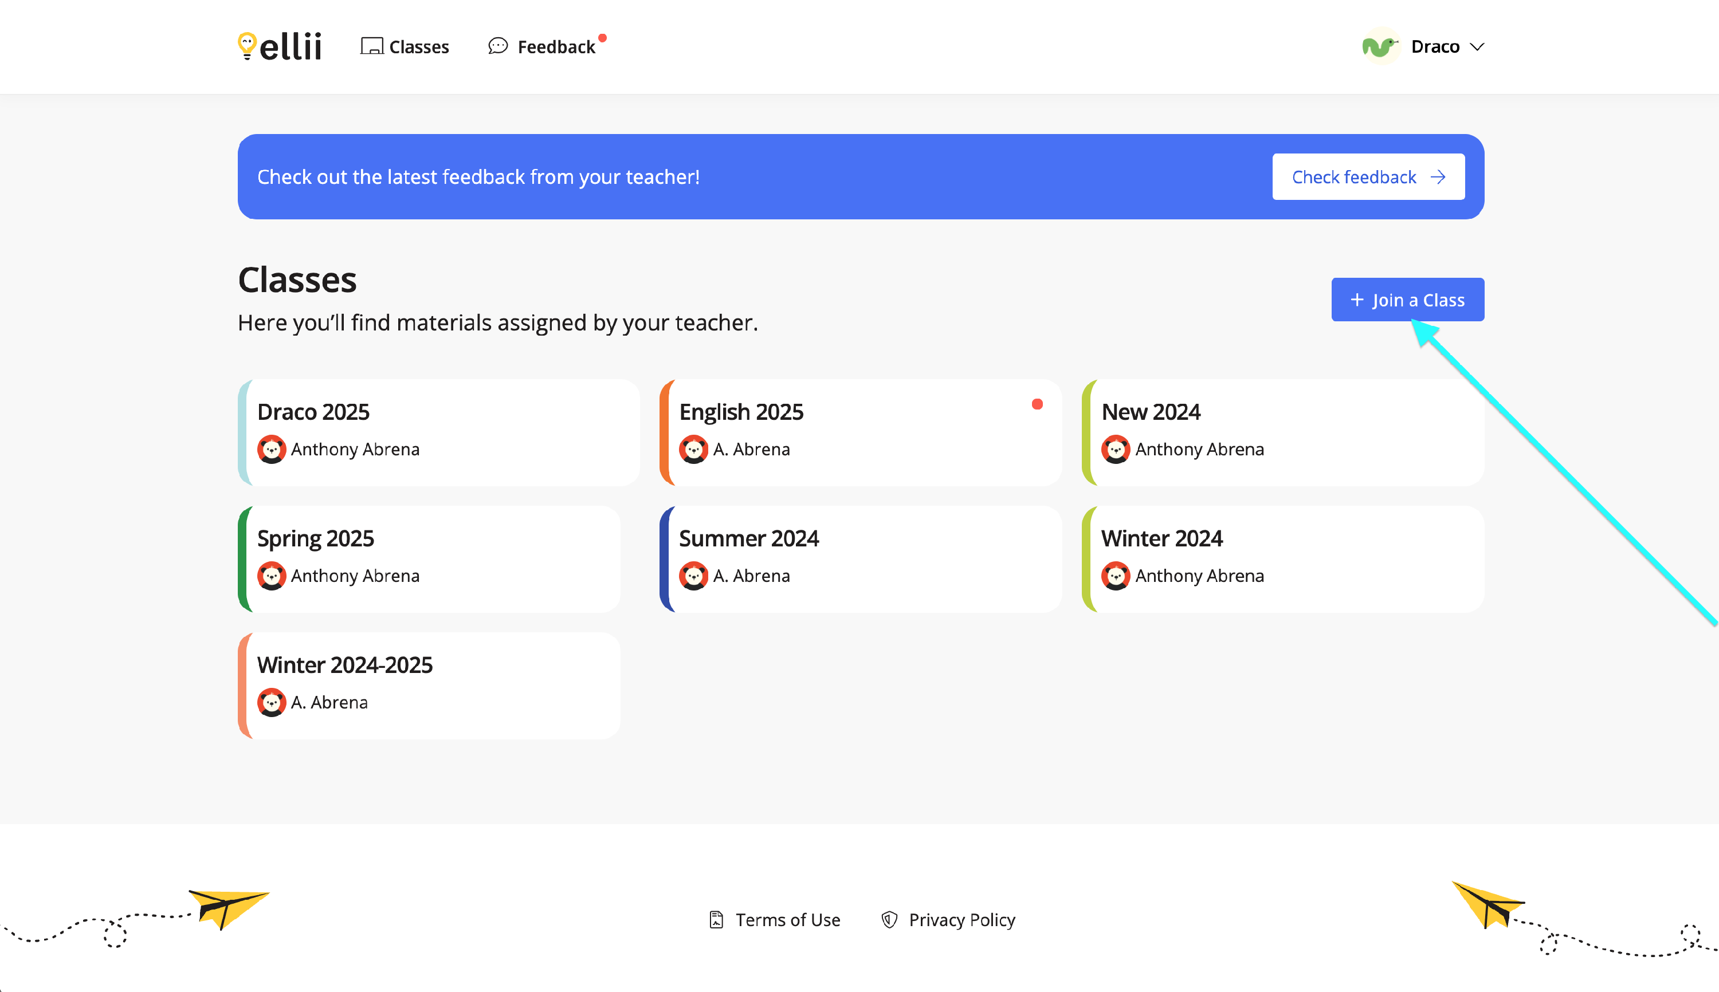The height and width of the screenshot is (992, 1719).
Task: Click the ellii lightbulb logo
Action: coord(246,46)
